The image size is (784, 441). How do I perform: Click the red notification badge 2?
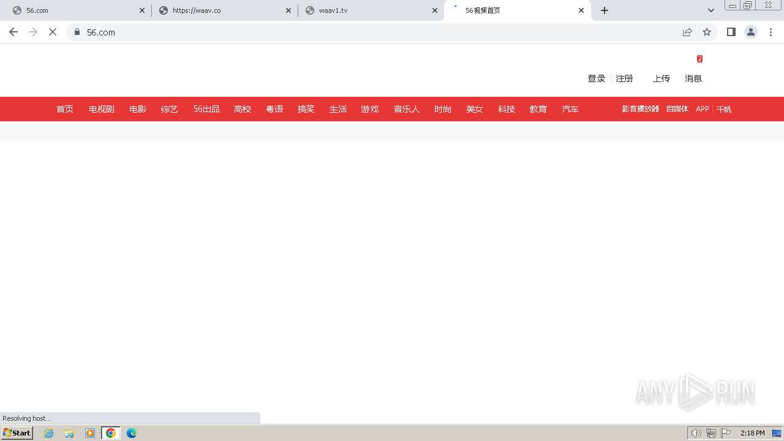pos(699,59)
